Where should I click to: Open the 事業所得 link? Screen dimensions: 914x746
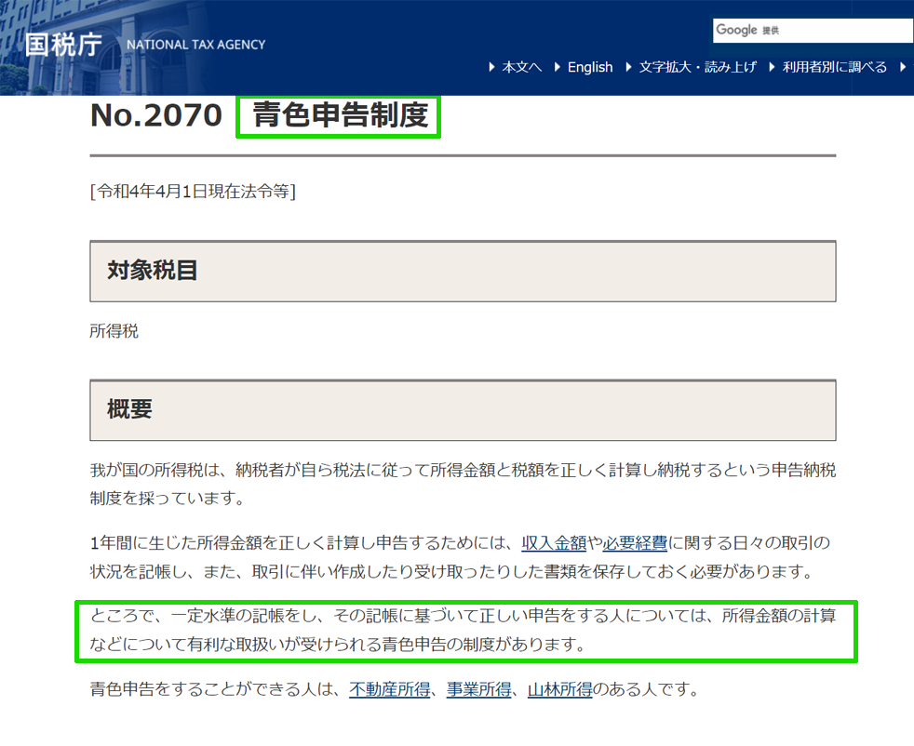tap(479, 689)
